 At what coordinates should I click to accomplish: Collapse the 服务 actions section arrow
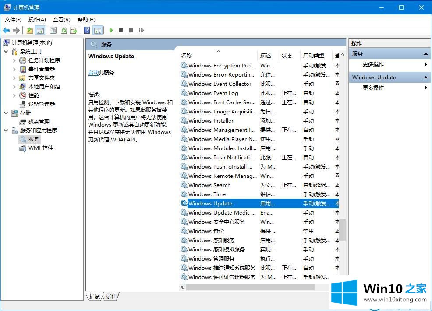coord(425,54)
